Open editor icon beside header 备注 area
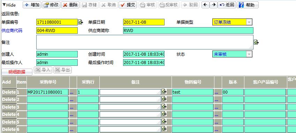The height and width of the screenshot is (133, 296). [x=256, y=42]
